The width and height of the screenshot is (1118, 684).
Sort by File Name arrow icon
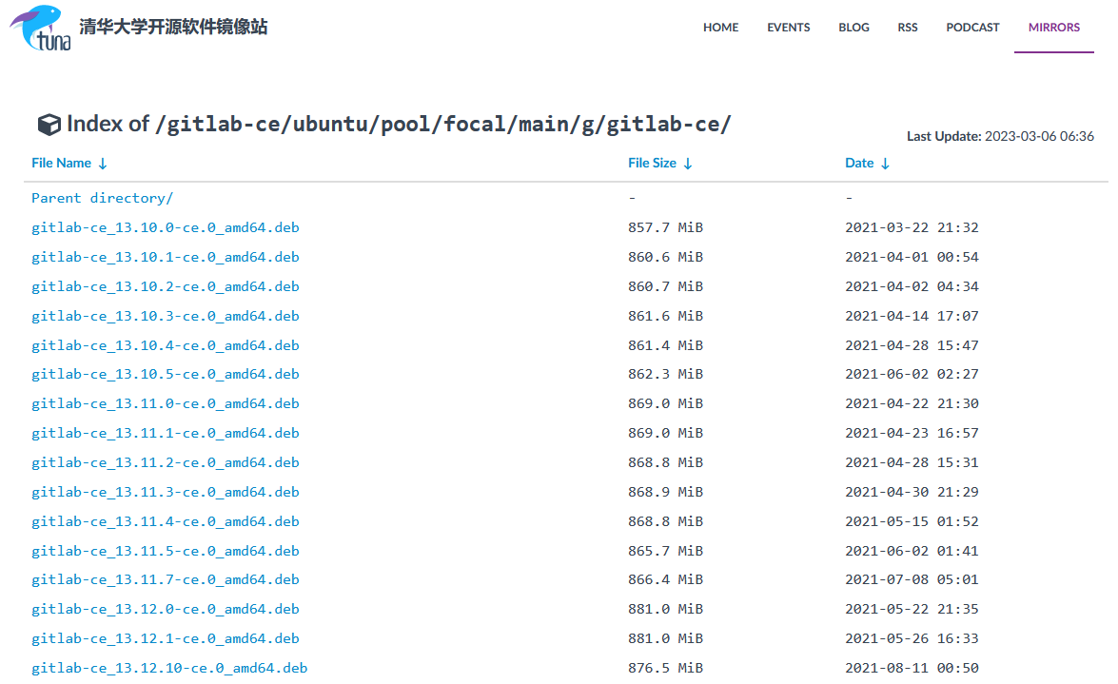pos(103,164)
